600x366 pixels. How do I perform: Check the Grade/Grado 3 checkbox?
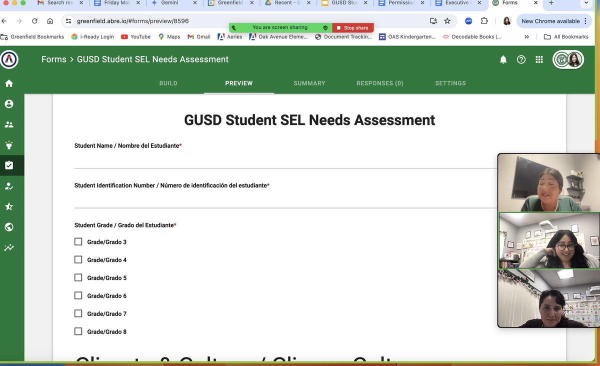click(x=78, y=241)
